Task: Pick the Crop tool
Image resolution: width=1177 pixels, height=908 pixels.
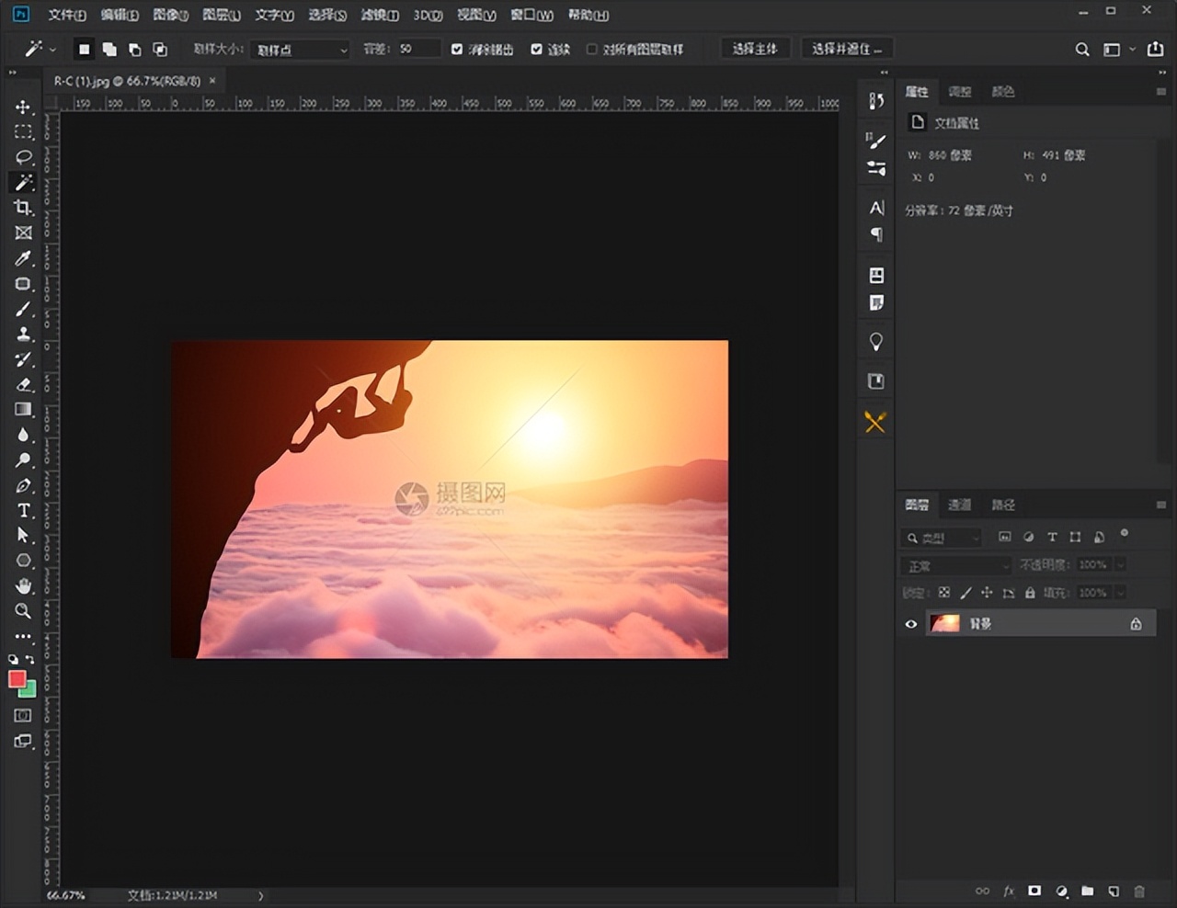Action: tap(23, 208)
